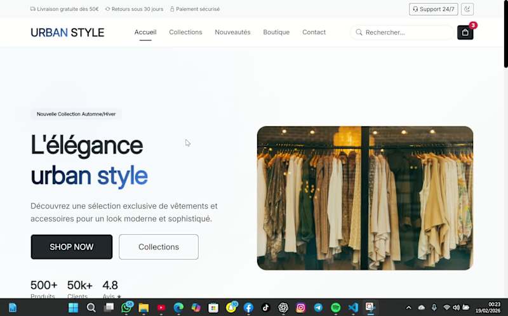Open Telegram from the taskbar
The image size is (508, 316).
tap(318, 308)
